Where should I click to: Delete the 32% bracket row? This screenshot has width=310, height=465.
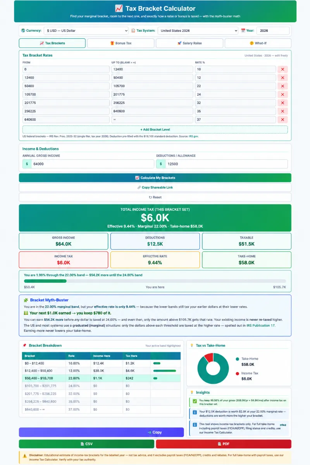click(x=282, y=103)
